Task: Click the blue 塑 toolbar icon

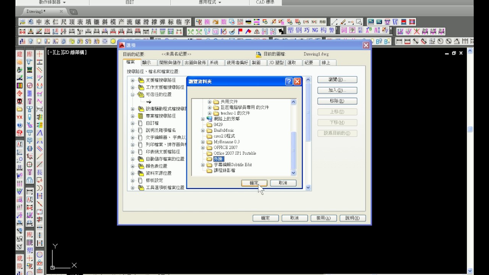Action: (x=291, y=30)
